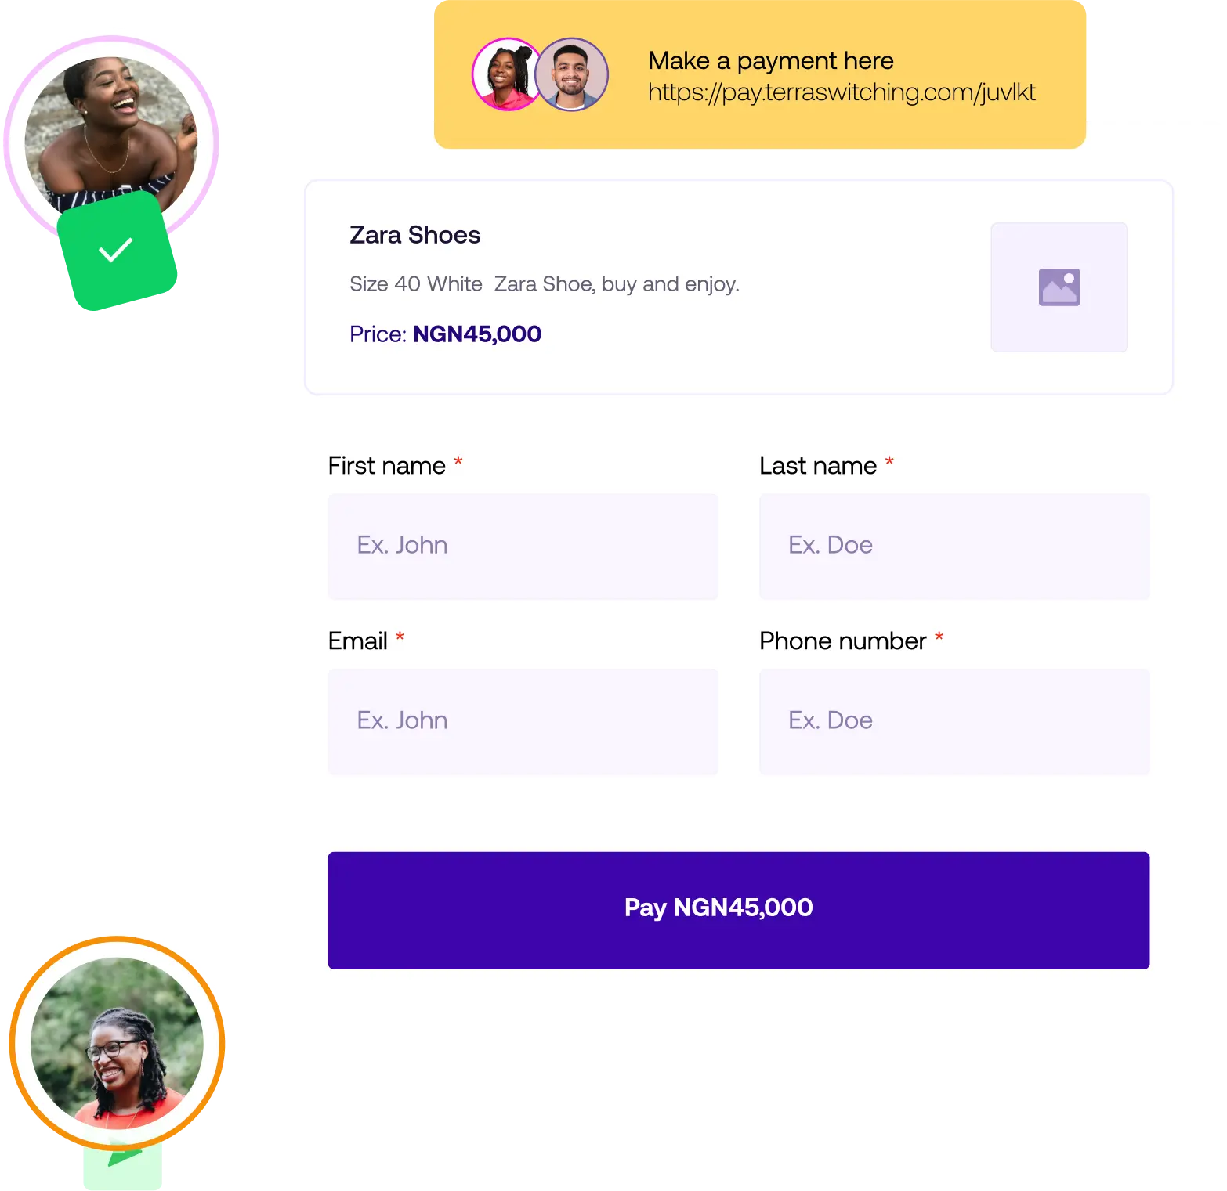The image size is (1227, 1191).
Task: Click the green send arrow icon
Action: pyautogui.click(x=123, y=1159)
